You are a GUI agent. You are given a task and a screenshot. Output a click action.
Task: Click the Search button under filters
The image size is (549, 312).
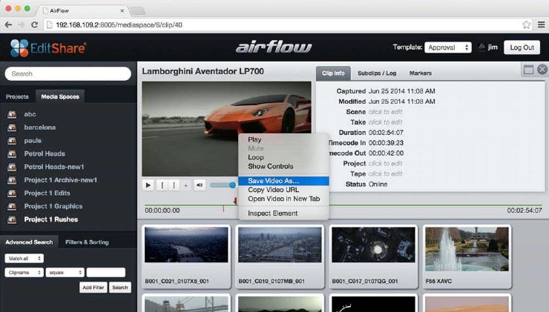coord(120,288)
